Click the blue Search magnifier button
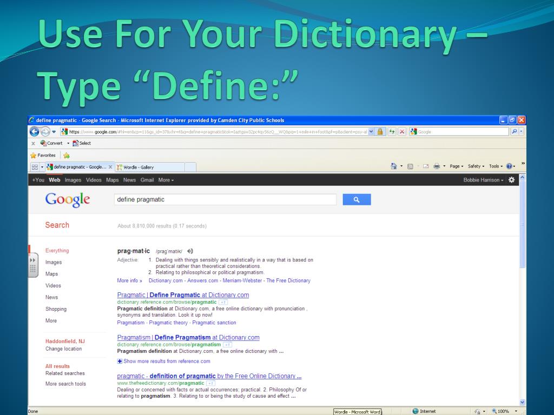This screenshot has width=554, height=415. (x=357, y=199)
